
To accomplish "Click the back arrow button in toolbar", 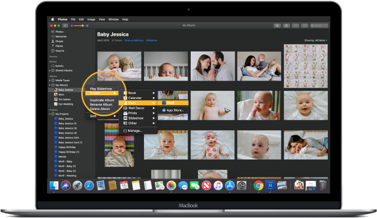I will tap(65, 25).
